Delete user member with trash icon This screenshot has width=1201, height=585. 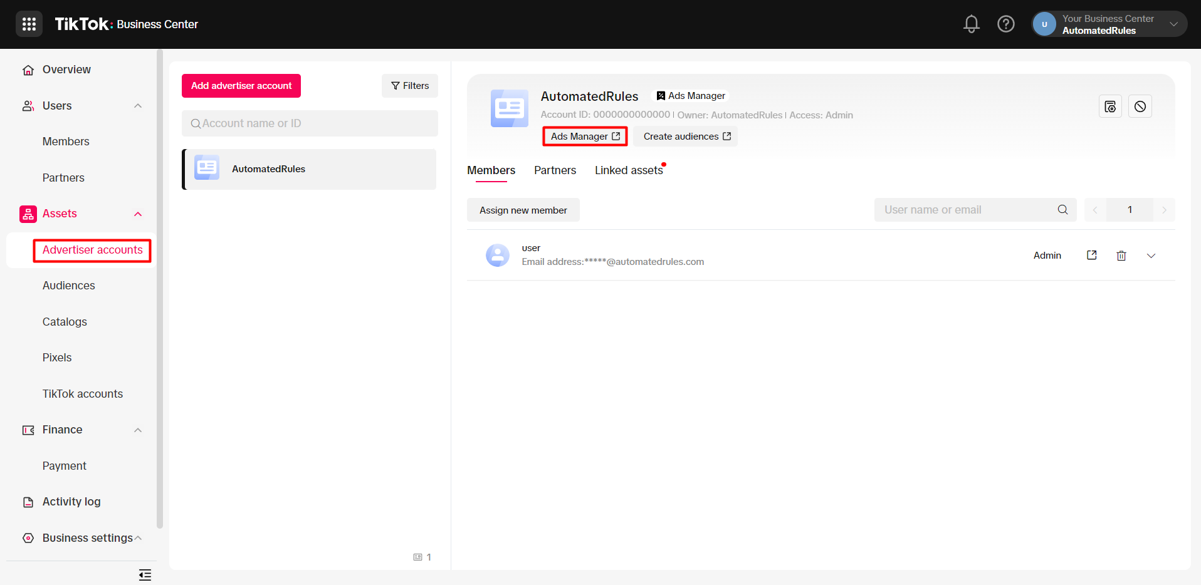(x=1121, y=256)
